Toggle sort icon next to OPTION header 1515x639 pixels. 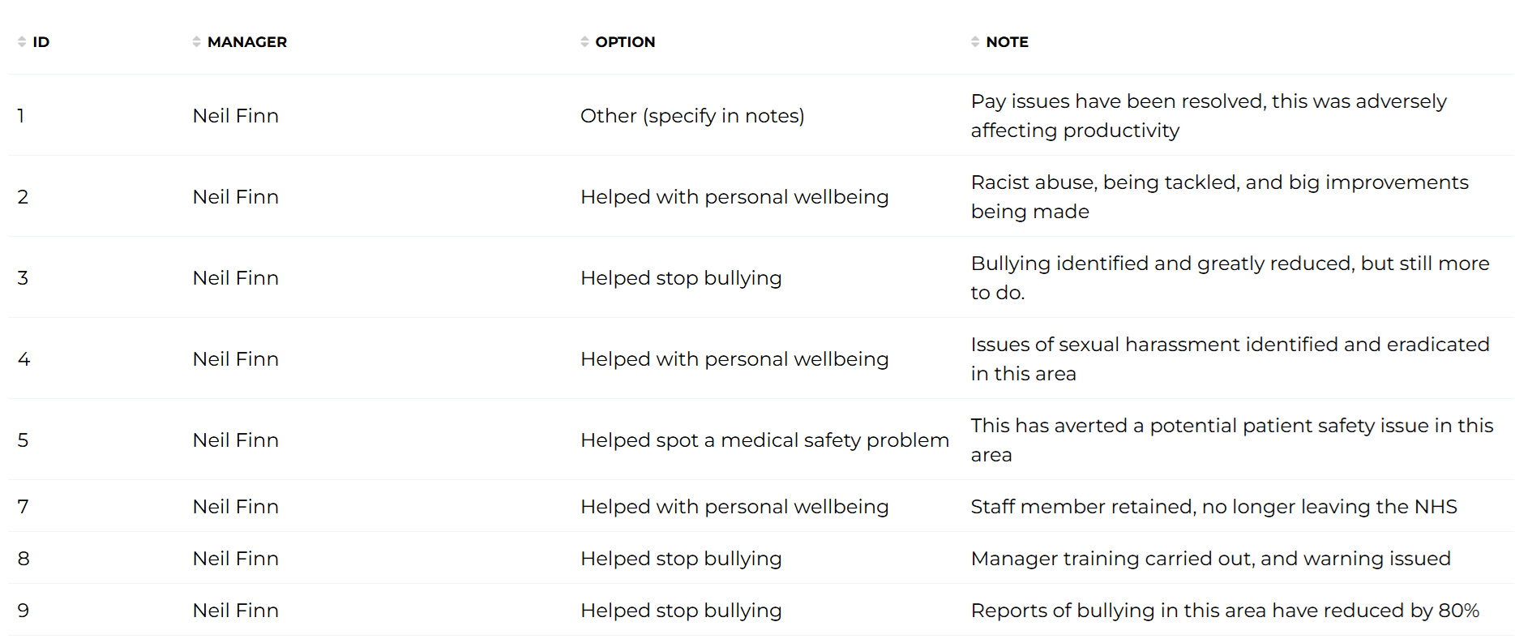(x=585, y=41)
